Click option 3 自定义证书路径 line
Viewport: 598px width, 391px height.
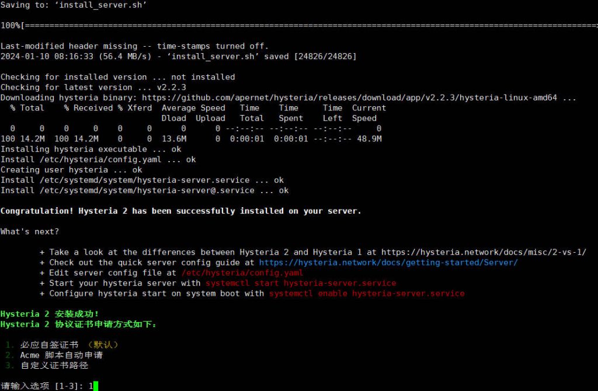[47, 365]
